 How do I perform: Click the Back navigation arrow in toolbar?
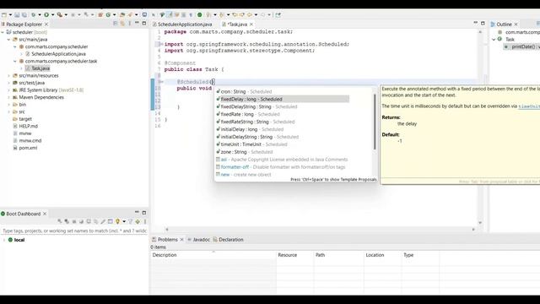tap(250, 15)
